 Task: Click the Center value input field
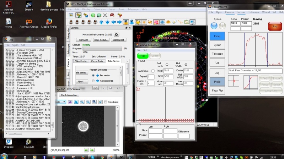(x=188, y=71)
